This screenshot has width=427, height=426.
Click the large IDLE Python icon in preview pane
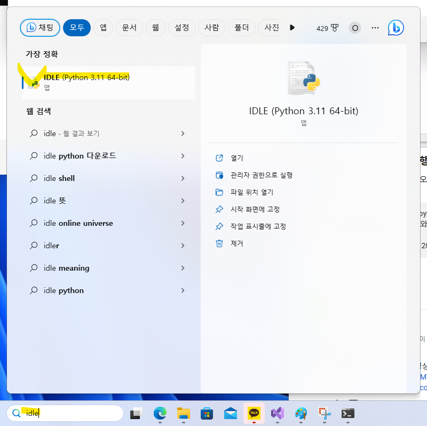tap(304, 78)
